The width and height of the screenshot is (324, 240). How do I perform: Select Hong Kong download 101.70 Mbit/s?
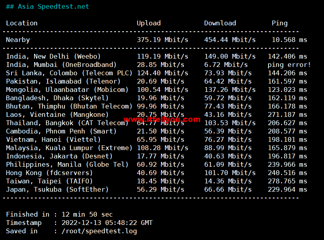click(230, 173)
